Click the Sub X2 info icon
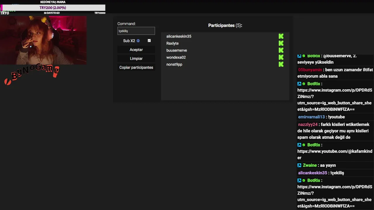Screen dimensions: 374x210 tap(138, 41)
